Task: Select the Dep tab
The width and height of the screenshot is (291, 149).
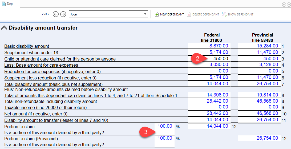Action: tap(8, 3)
